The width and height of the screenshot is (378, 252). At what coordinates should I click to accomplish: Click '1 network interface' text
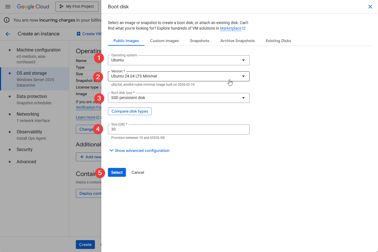tap(33, 121)
